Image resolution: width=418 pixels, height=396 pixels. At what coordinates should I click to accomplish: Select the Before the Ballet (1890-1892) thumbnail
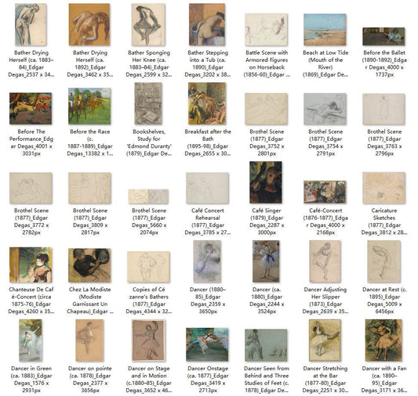tap(383, 37)
